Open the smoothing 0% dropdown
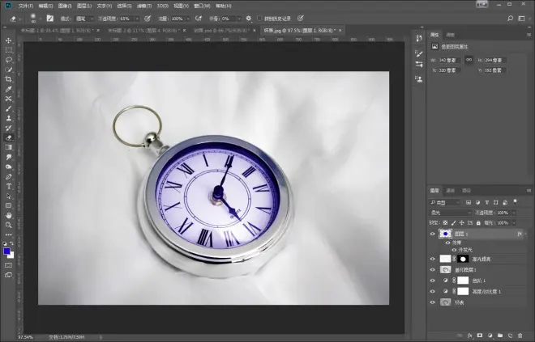Screen dimensions: 535x342 pos(238,19)
